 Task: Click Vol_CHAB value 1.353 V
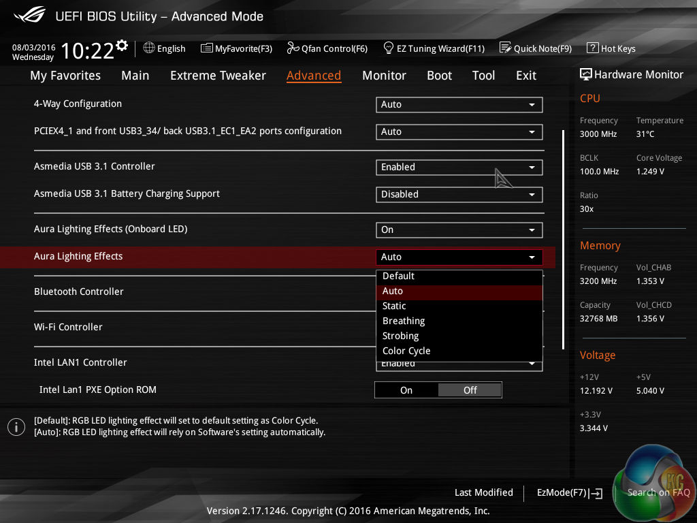(650, 281)
